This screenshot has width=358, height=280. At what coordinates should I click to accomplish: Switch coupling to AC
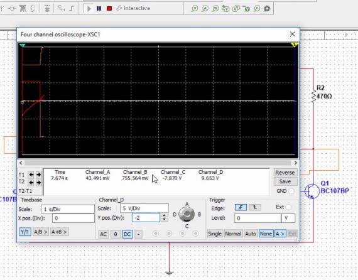click(103, 234)
